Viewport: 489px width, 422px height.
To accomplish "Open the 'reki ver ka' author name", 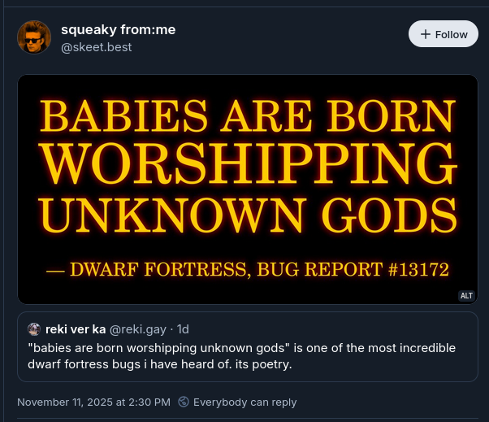I will coord(76,329).
